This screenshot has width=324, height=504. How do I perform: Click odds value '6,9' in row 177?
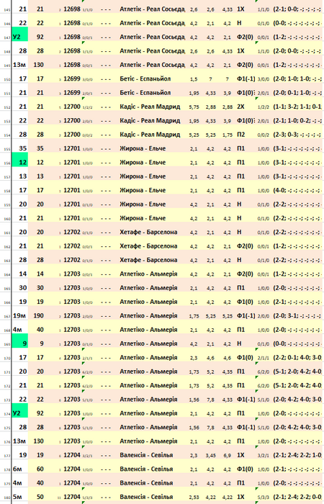(x=228, y=456)
